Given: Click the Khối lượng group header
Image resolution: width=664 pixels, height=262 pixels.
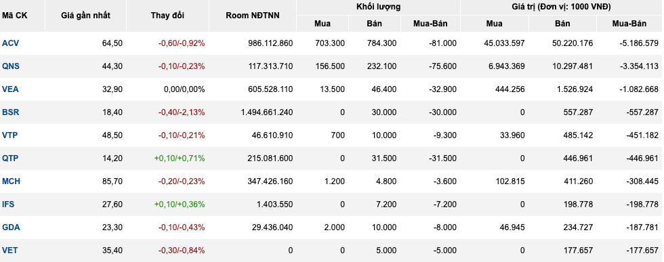Looking at the screenshot, I should (378, 7).
